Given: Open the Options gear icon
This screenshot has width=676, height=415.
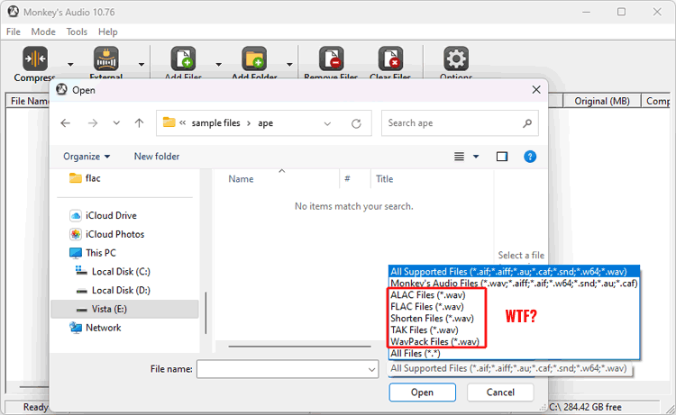Looking at the screenshot, I should point(456,59).
